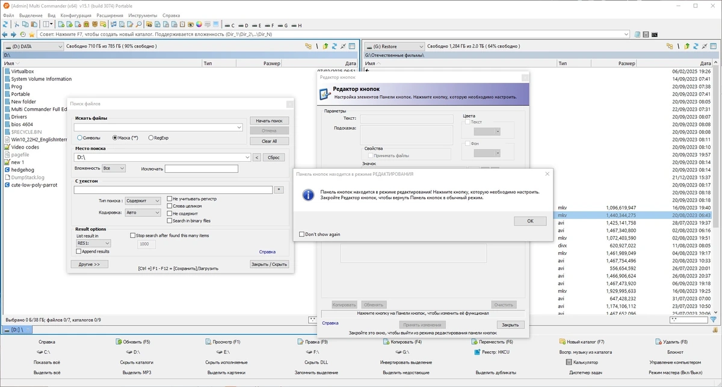This screenshot has width=722, height=387.
Task: Open the Вложенность 'Все' dropdown
Action: 114,169
